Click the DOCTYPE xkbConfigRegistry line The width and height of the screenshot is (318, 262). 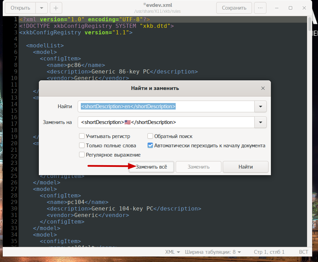pyautogui.click(x=97, y=26)
